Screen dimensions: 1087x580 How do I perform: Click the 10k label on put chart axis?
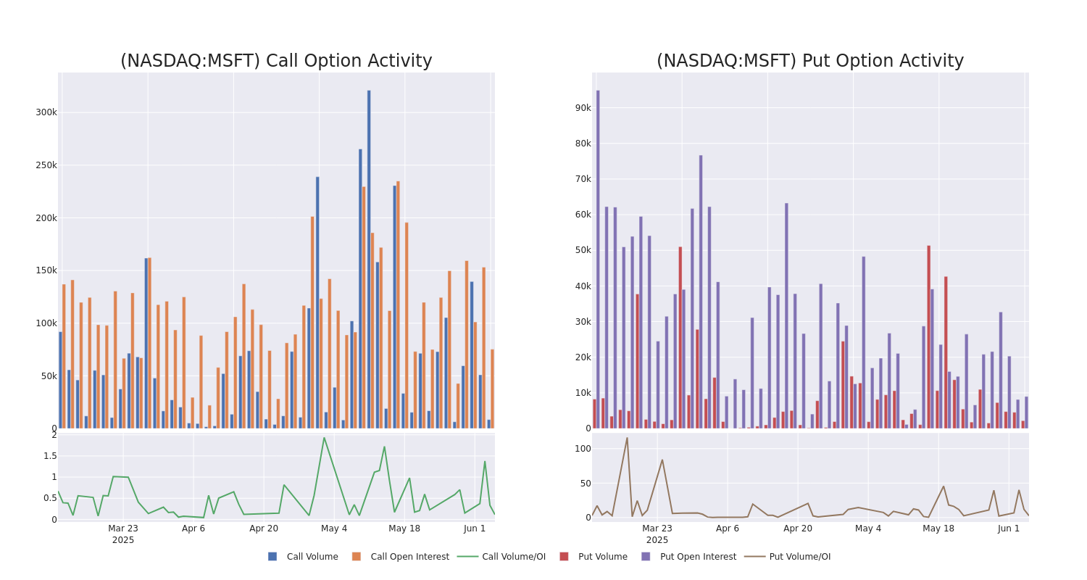pos(583,393)
